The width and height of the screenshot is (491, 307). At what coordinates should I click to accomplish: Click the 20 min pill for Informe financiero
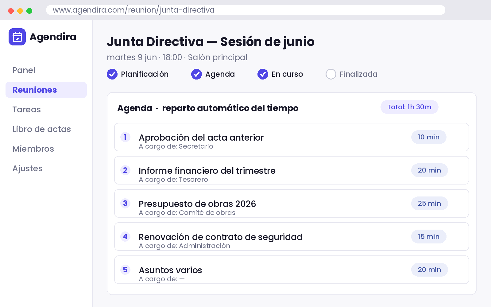click(x=429, y=170)
